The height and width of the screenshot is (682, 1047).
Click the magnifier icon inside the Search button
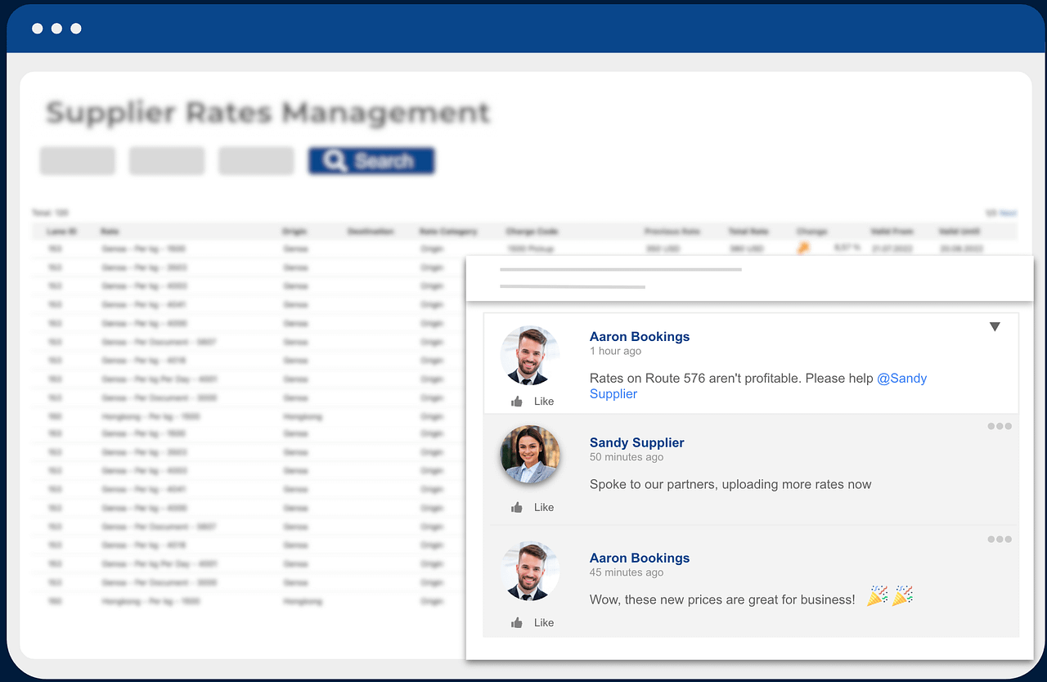click(x=335, y=160)
